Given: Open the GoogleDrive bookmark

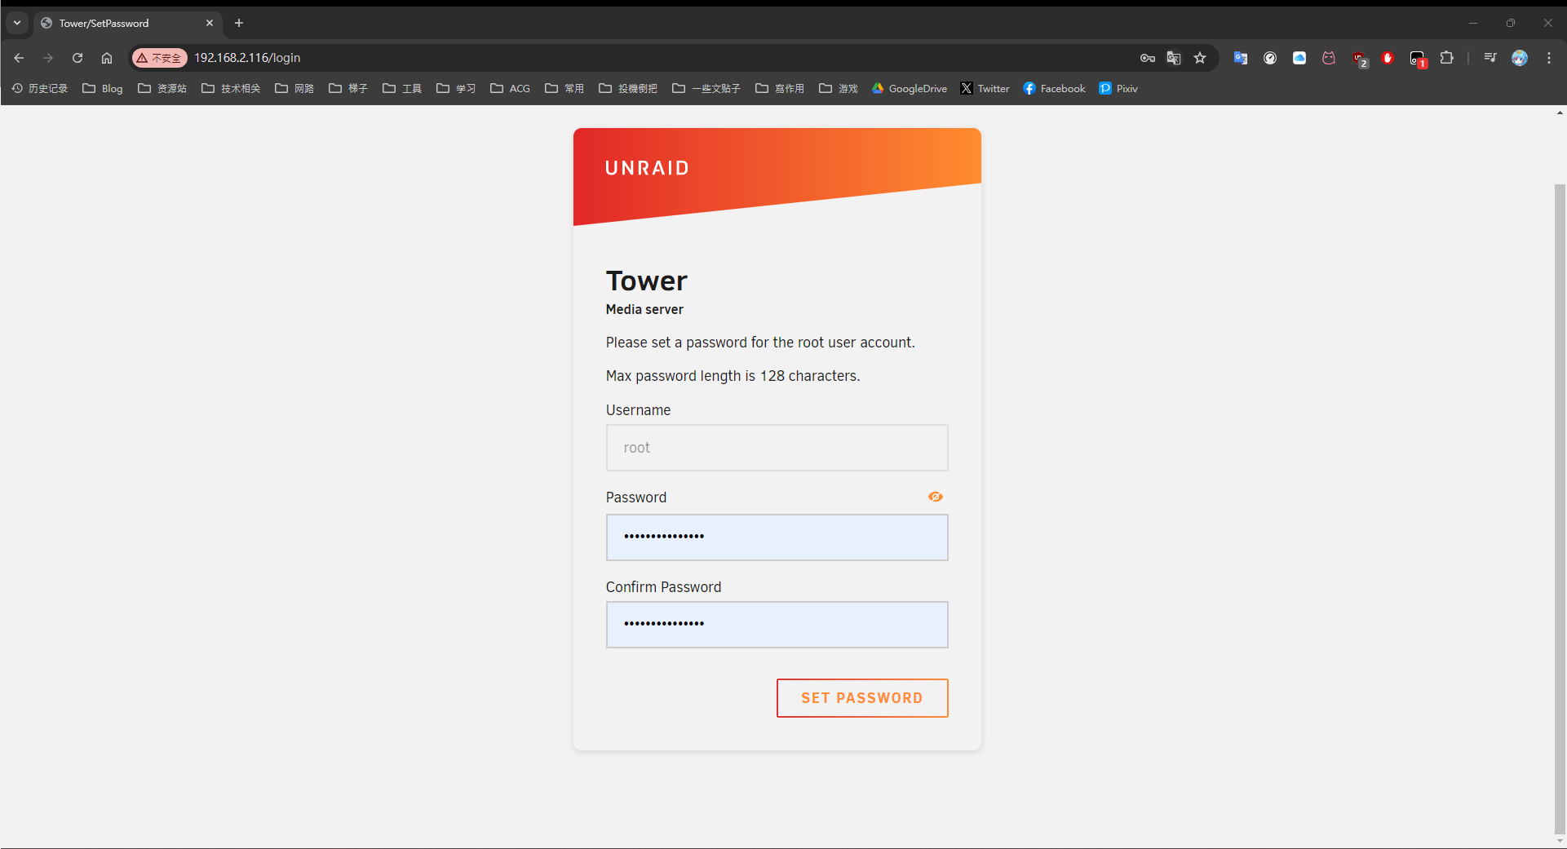Looking at the screenshot, I should pos(910,88).
